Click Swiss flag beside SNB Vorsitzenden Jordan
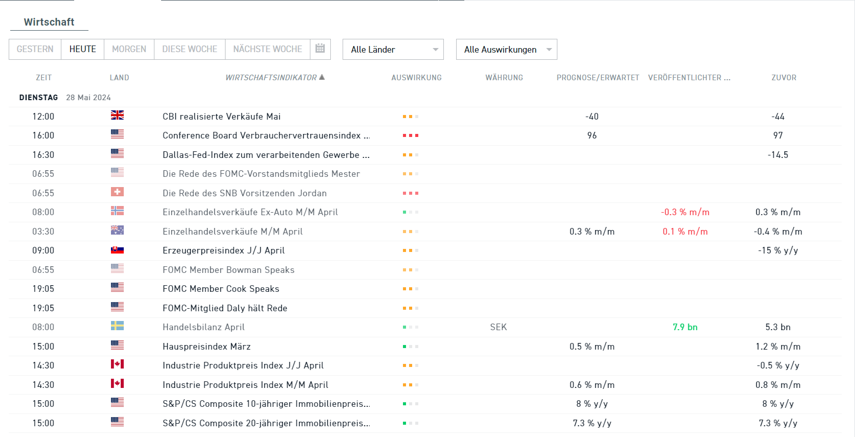 pos(117,192)
